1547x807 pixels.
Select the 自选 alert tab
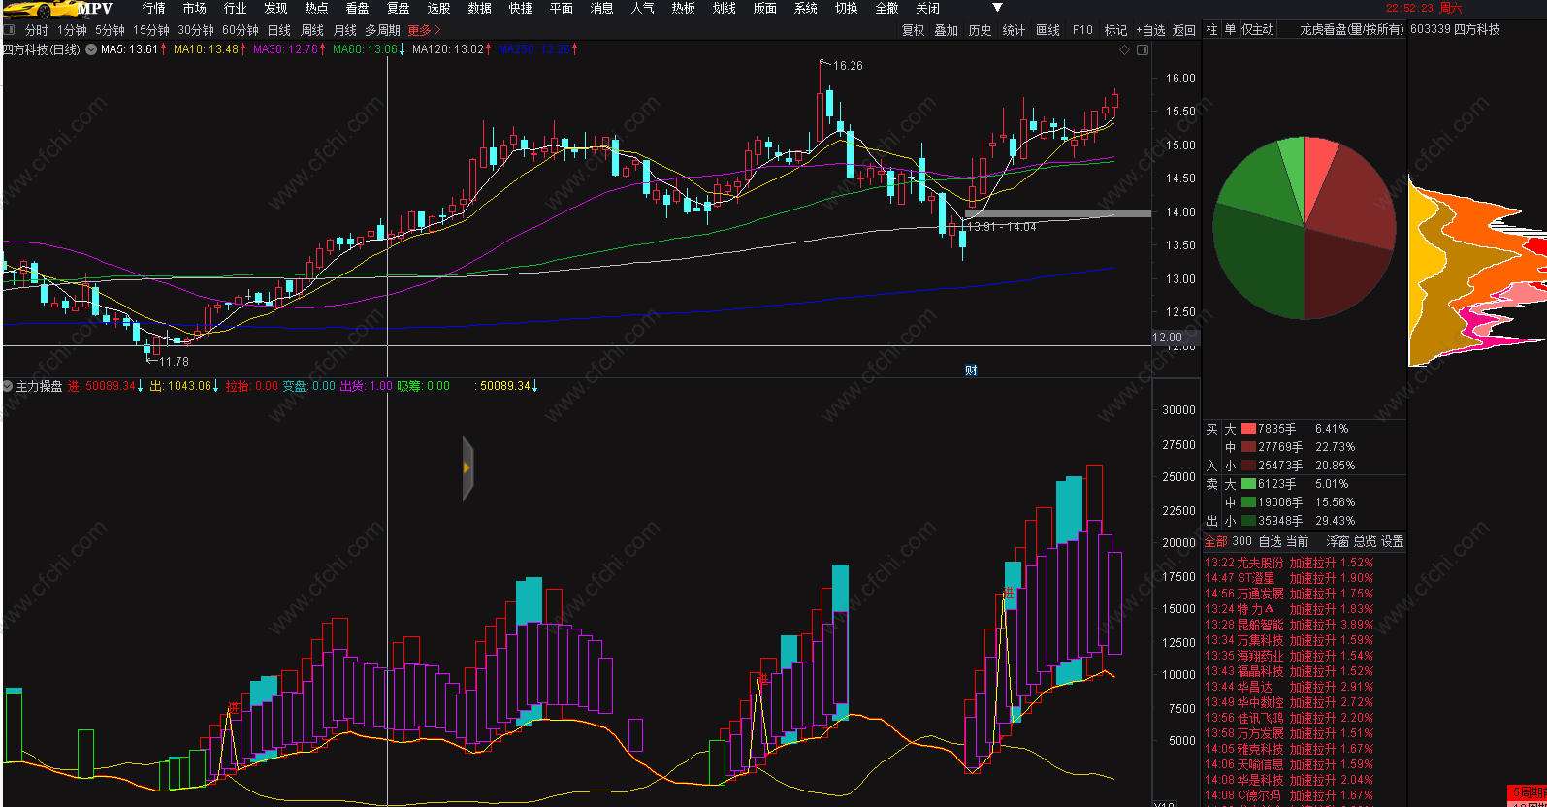click(x=1271, y=541)
